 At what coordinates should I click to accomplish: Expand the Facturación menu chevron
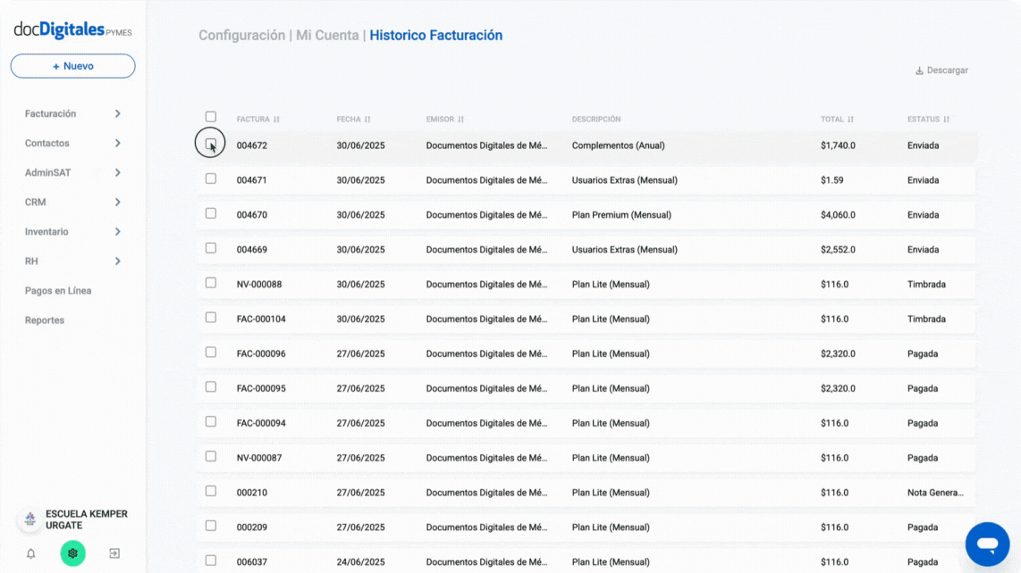pyautogui.click(x=118, y=114)
